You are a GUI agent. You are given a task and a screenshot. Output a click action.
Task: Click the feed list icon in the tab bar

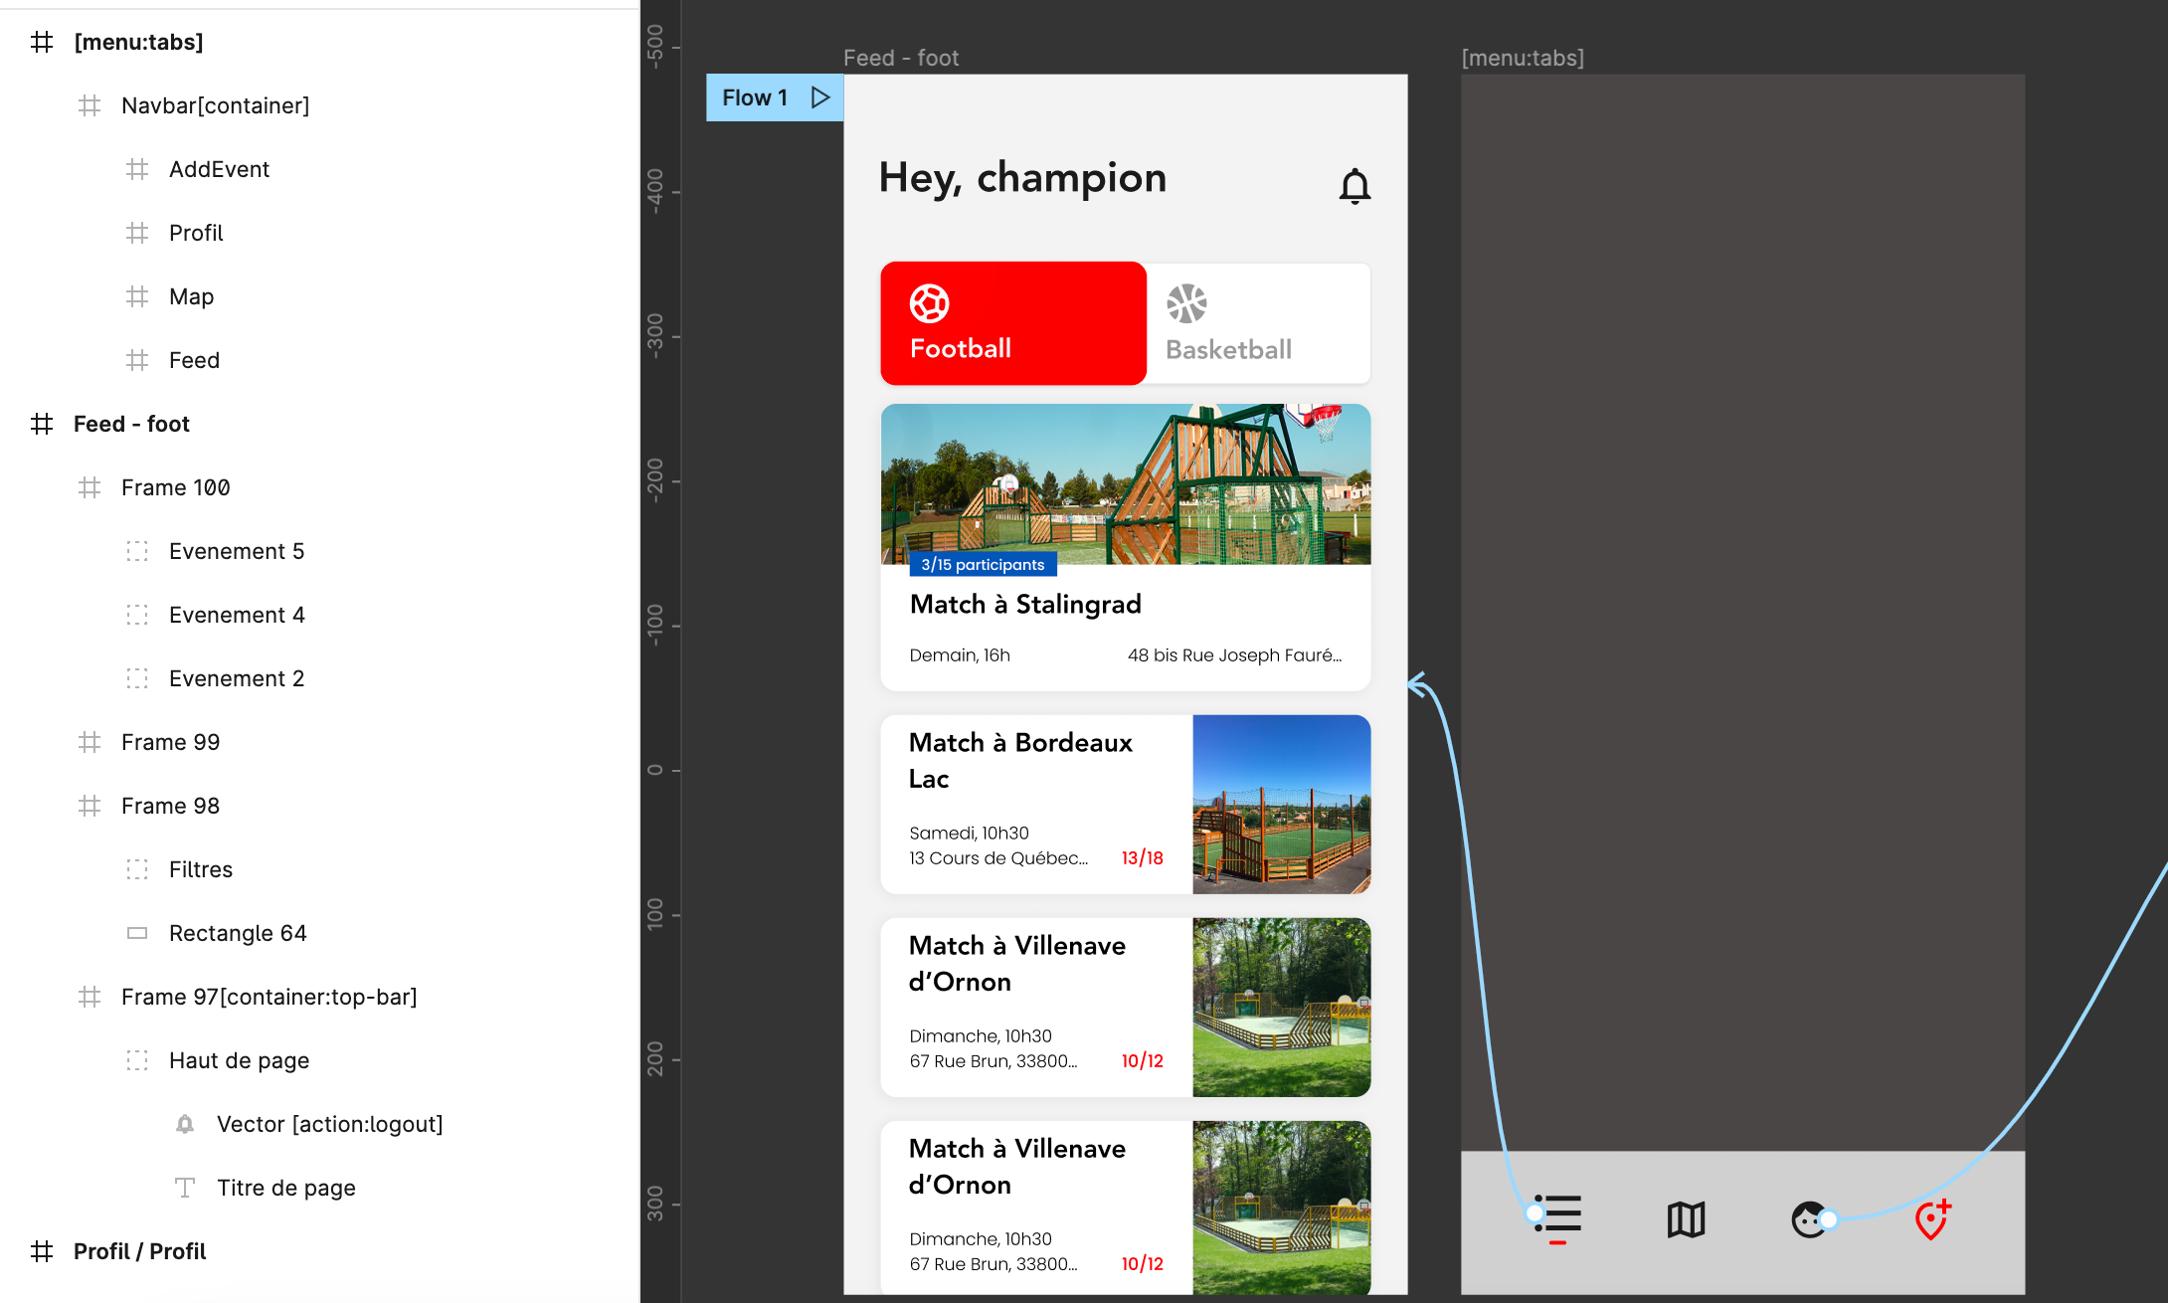pos(1558,1218)
